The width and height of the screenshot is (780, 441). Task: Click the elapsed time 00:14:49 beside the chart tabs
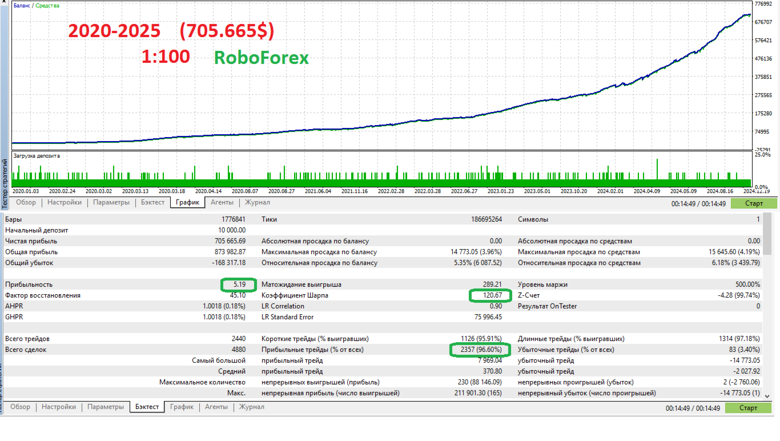coord(683,203)
